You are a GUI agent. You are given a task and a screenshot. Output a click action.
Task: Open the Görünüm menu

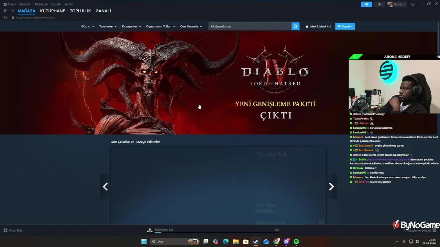pyautogui.click(x=25, y=4)
